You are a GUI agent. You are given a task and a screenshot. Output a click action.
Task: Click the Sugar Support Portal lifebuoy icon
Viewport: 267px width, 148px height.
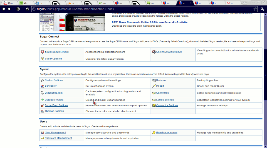(x=42, y=52)
